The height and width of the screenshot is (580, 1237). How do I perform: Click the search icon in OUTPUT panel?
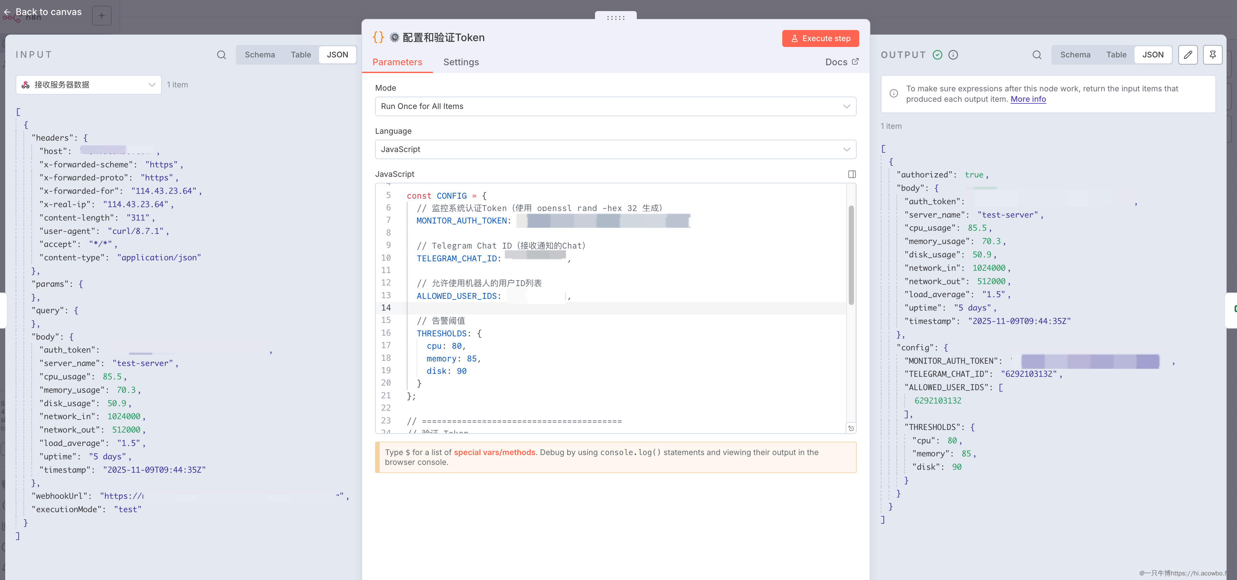click(x=1037, y=55)
